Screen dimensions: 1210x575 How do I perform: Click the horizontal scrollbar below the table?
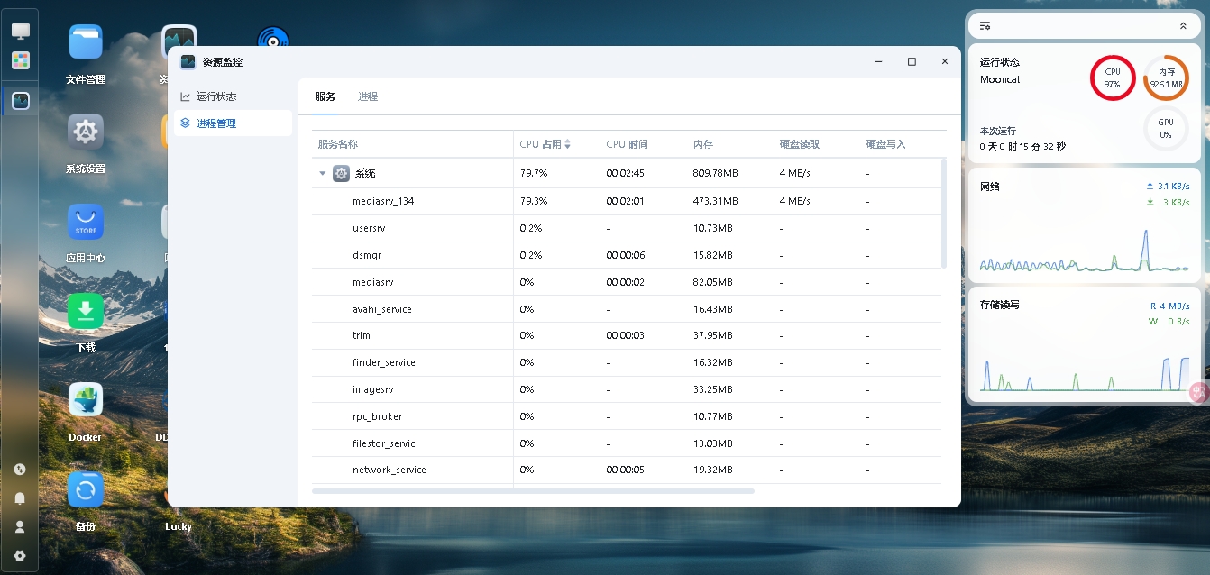click(x=533, y=491)
